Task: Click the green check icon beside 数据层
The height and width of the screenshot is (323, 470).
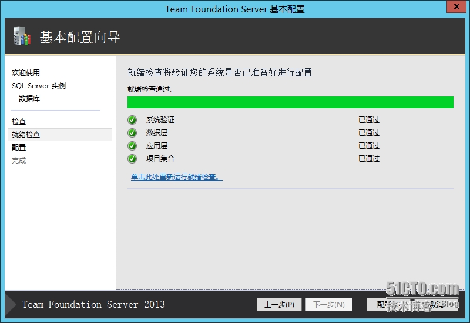Action: coord(132,133)
